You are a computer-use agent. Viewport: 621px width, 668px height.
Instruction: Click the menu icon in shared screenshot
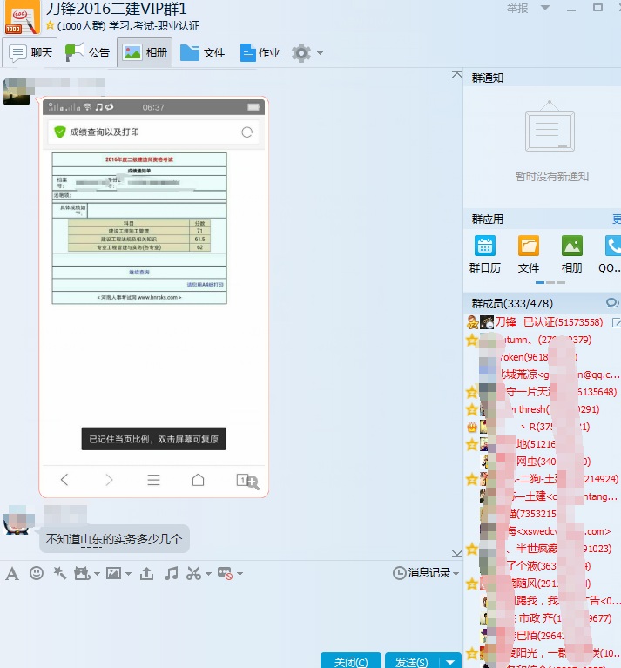tap(154, 480)
